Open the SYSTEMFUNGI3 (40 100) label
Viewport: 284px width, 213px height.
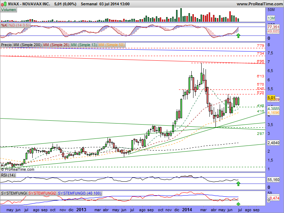coord(80,193)
